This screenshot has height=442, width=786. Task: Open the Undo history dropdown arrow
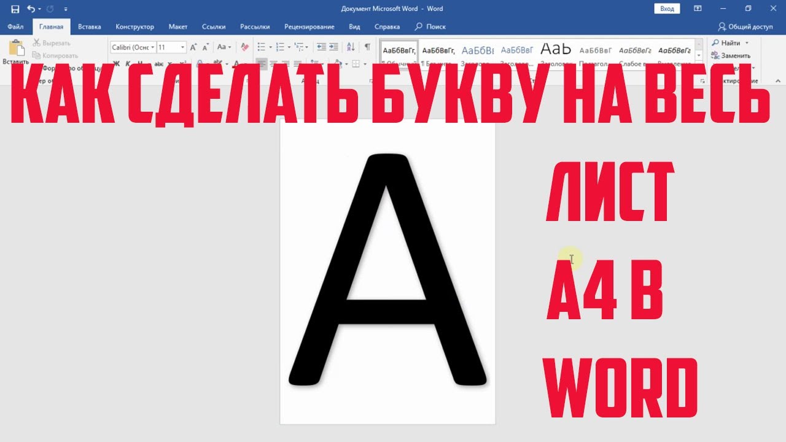(39, 9)
